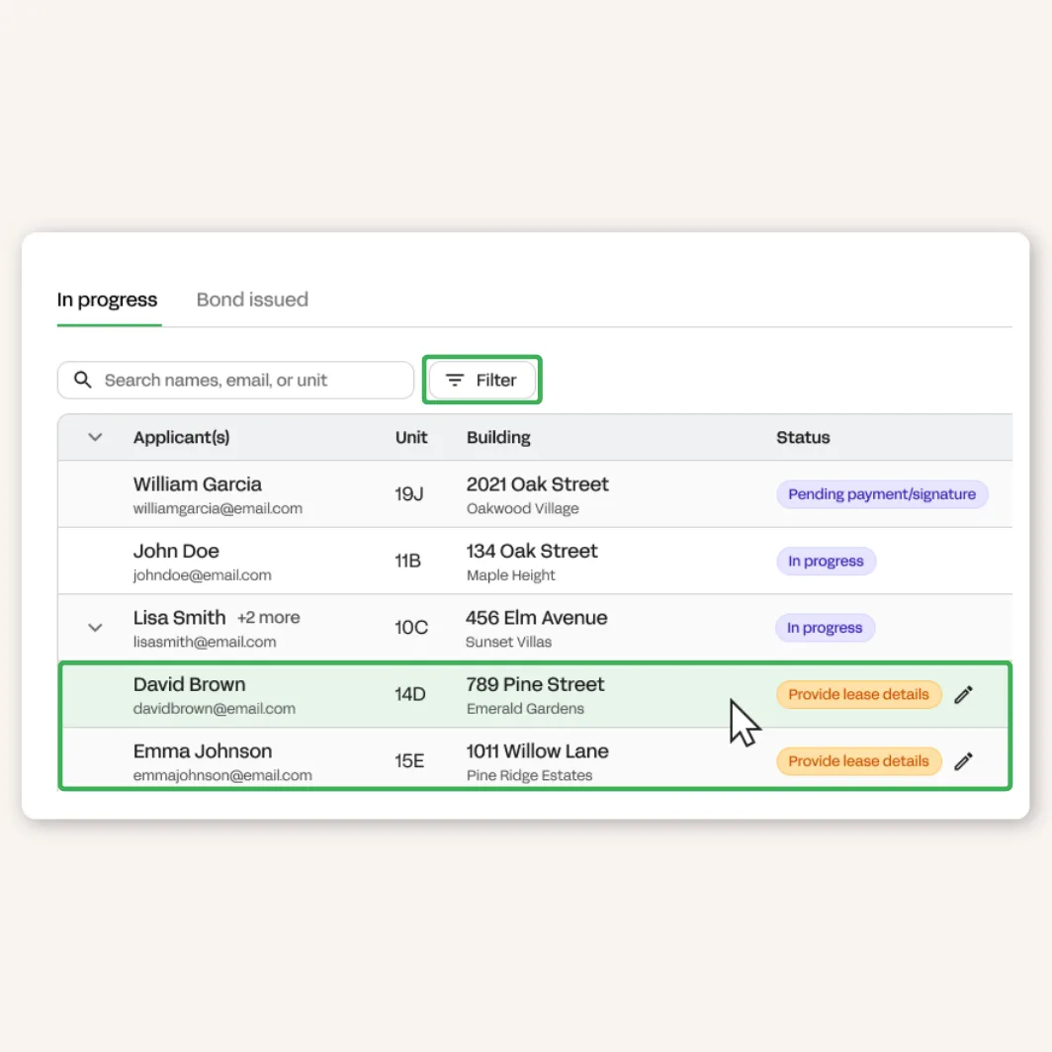Toggle the header chevron next to Applicant(s)

(95, 437)
